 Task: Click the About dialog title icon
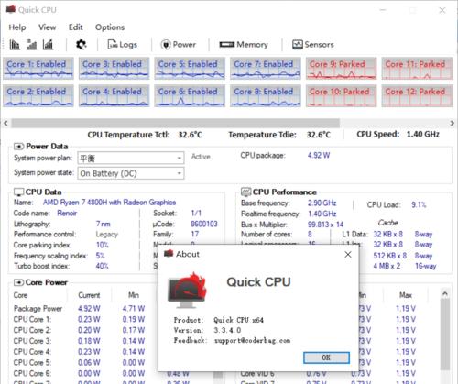(169, 254)
